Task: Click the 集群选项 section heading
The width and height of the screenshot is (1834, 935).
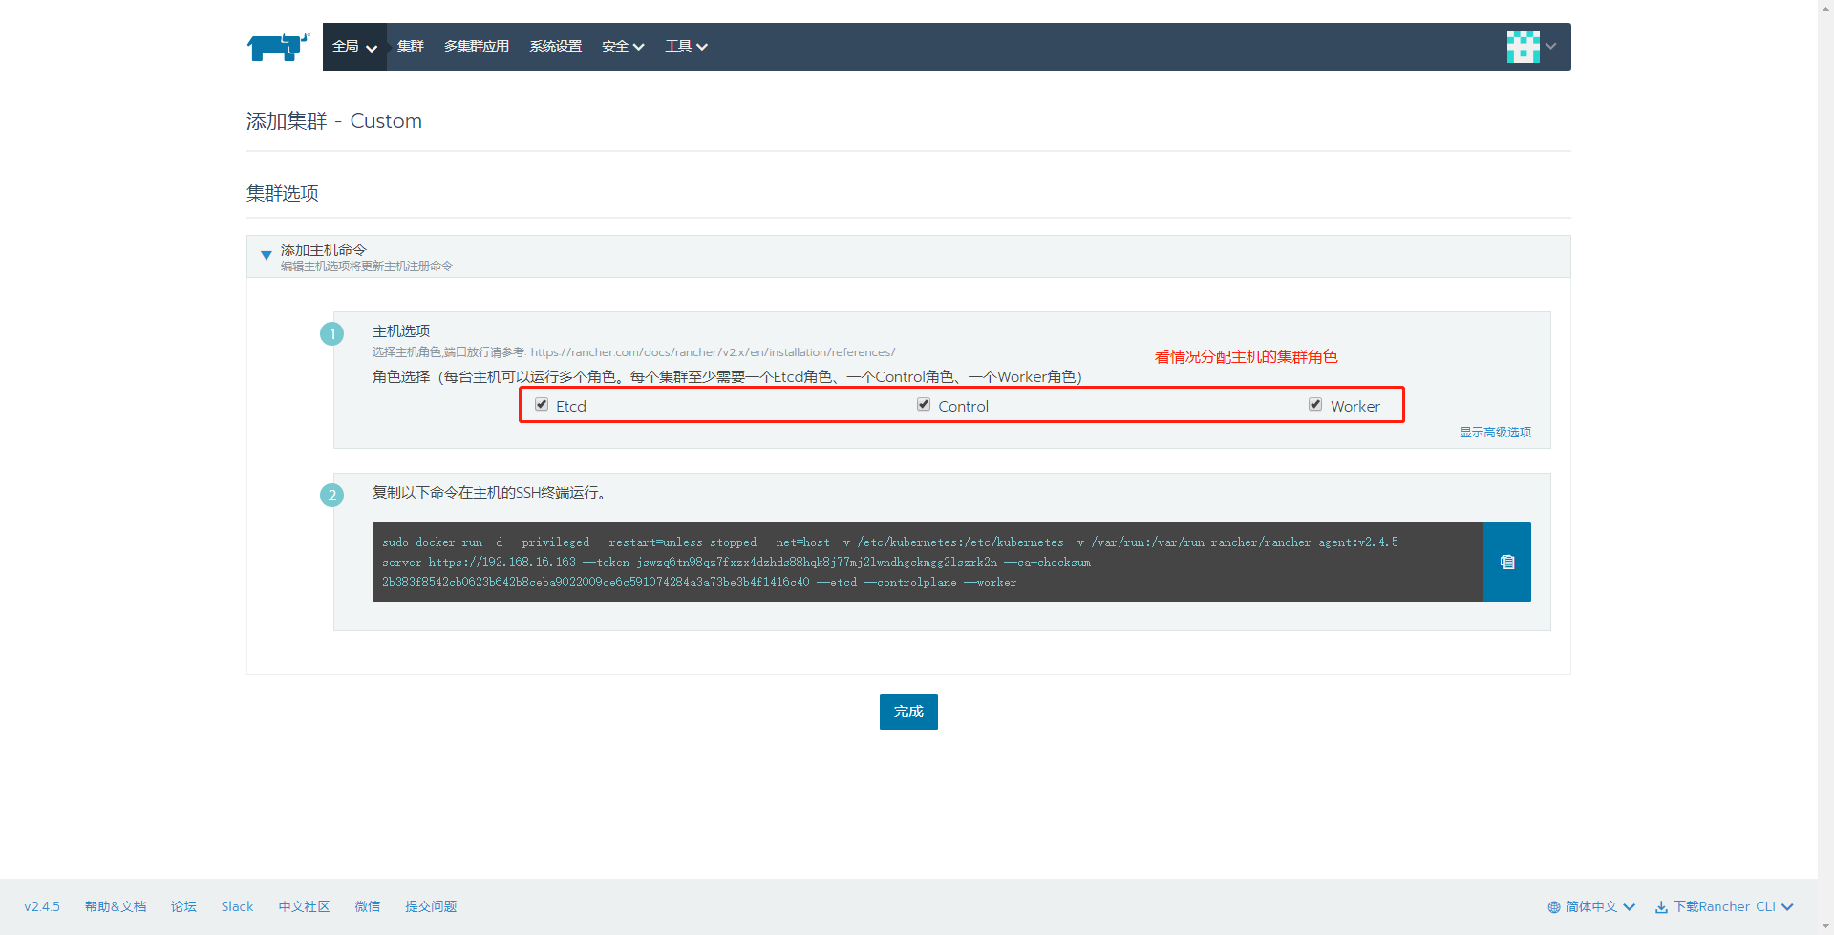Action: tap(283, 194)
